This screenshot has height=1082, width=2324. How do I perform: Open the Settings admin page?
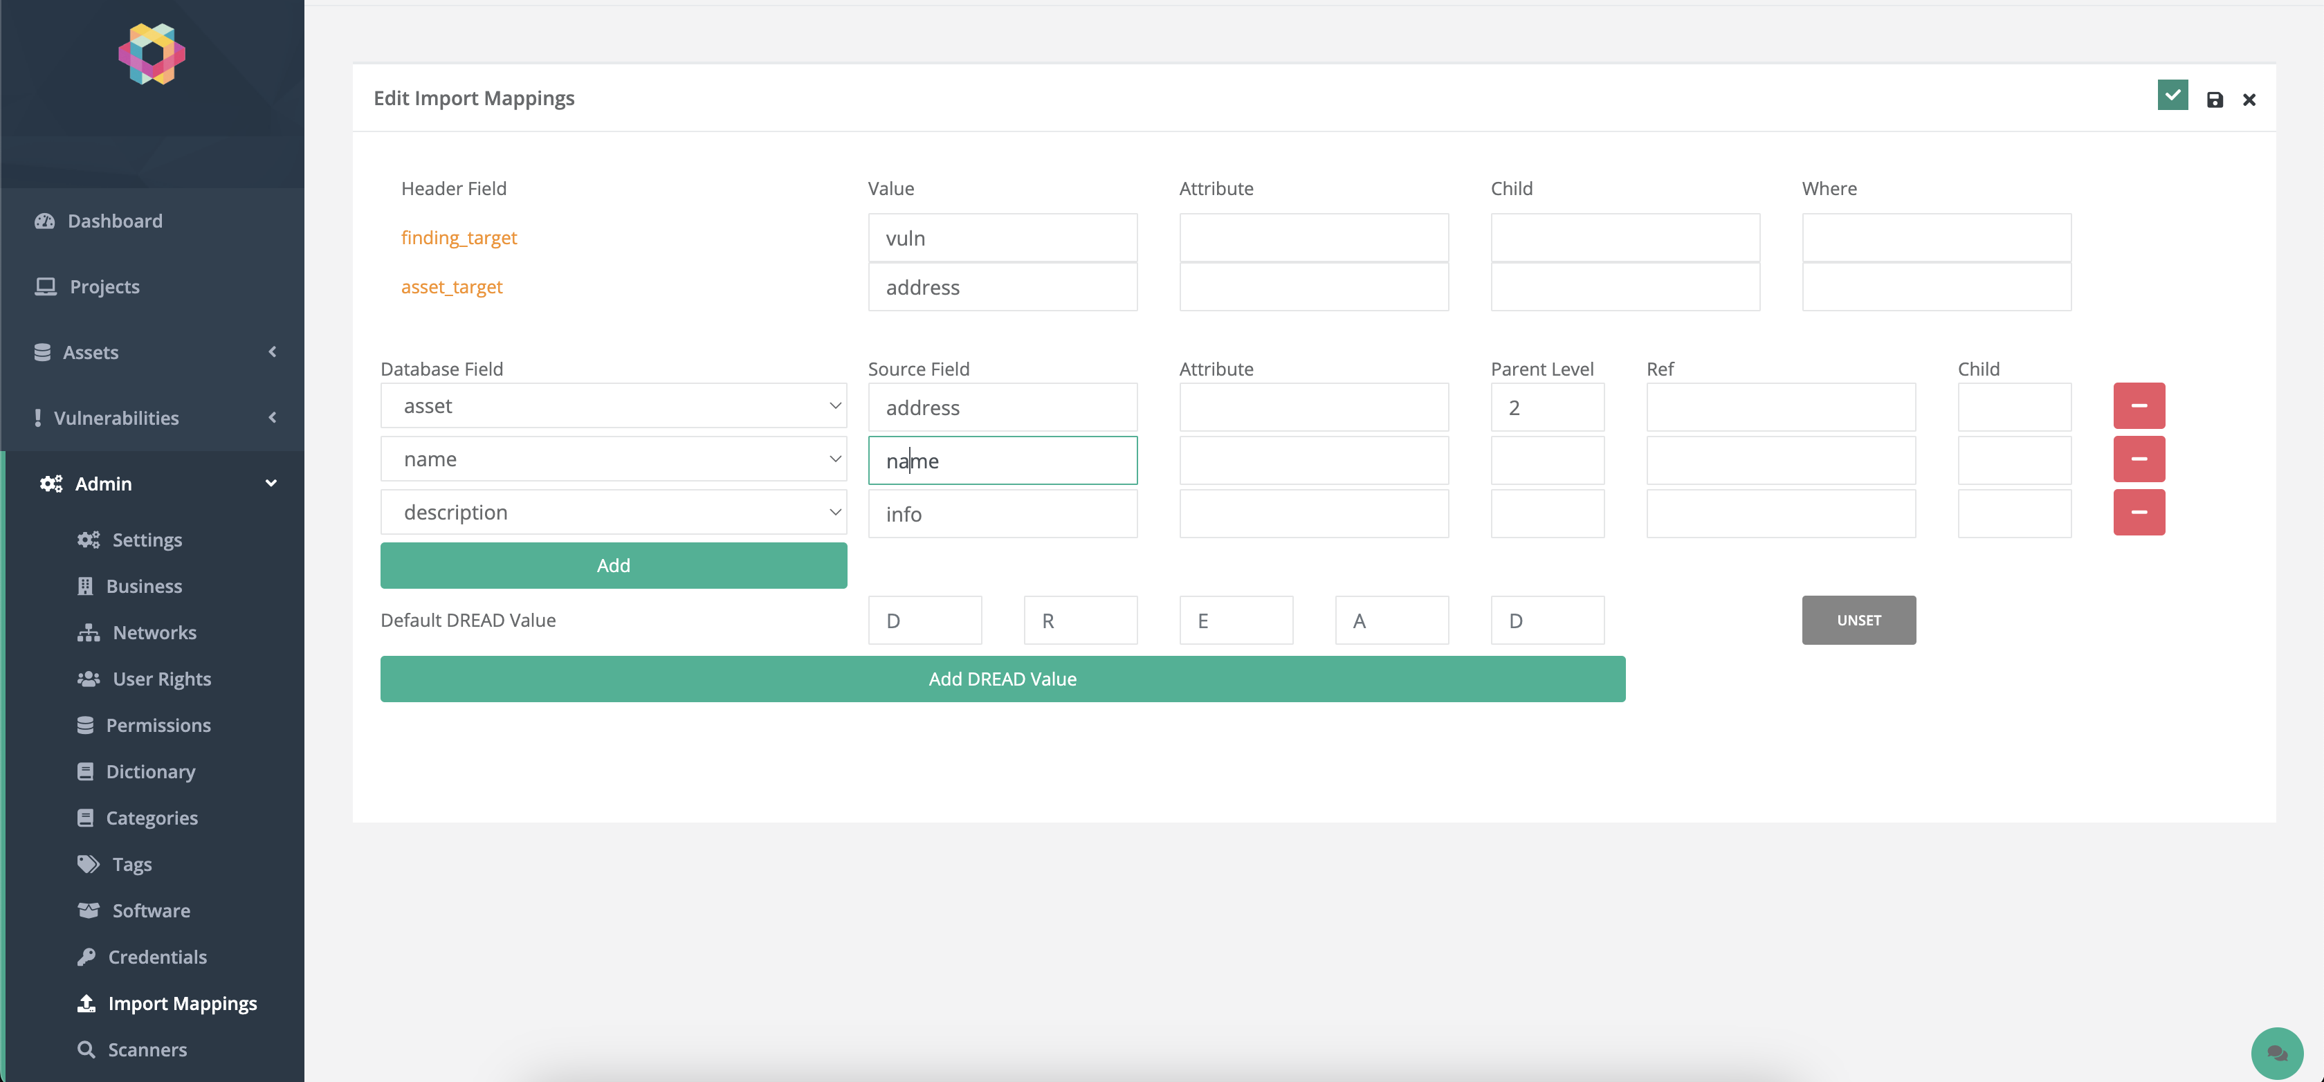coord(147,540)
